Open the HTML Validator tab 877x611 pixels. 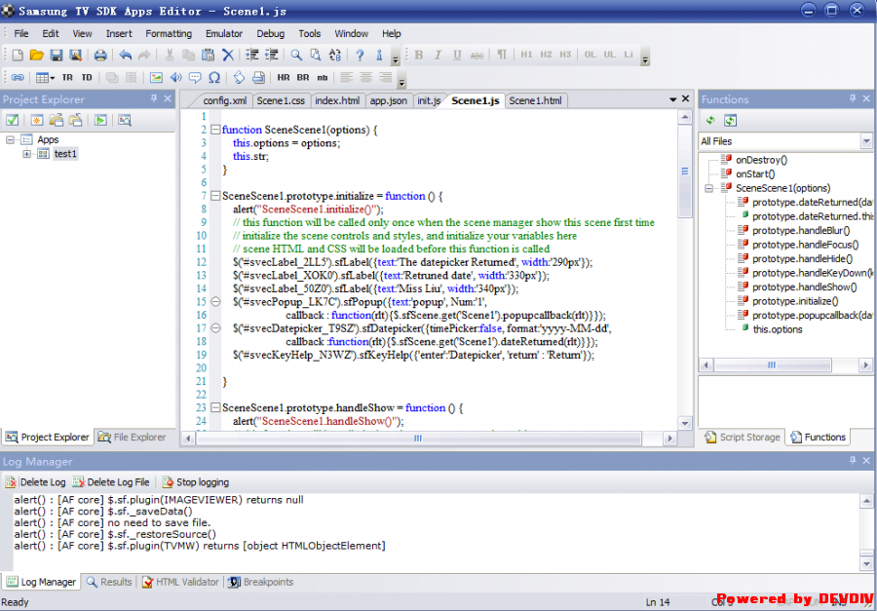[x=180, y=582]
